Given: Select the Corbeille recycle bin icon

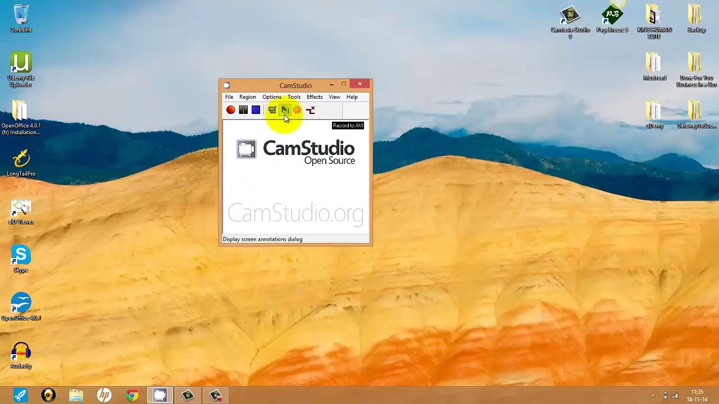Looking at the screenshot, I should point(21,19).
